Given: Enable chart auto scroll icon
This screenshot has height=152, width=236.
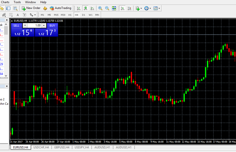Looking at the screenshot, I should 122,8.
